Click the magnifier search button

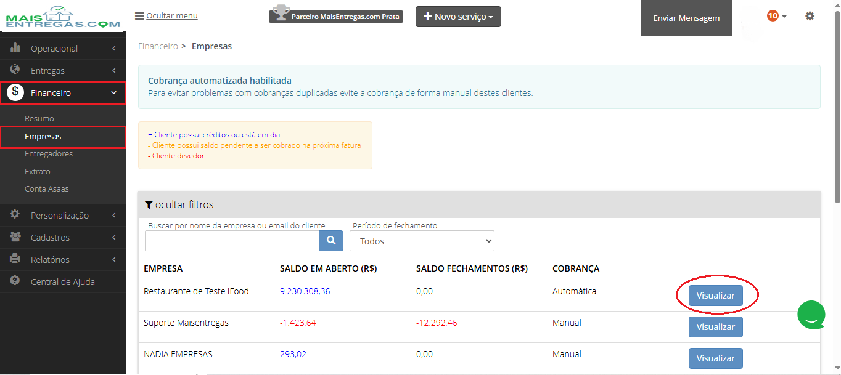click(331, 241)
